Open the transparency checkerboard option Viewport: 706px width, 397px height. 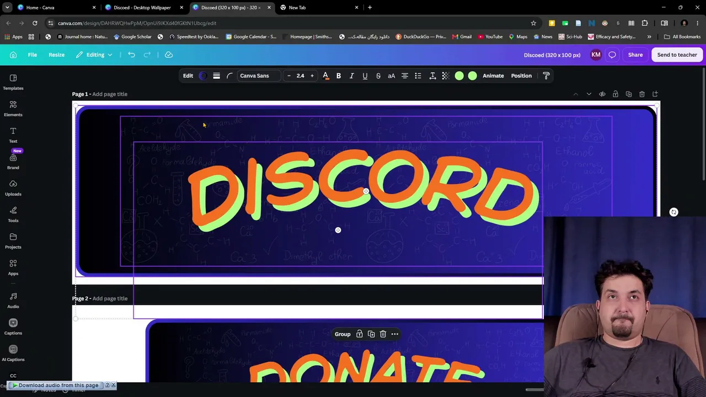(446, 76)
